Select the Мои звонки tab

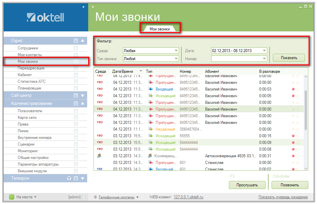(x=160, y=29)
